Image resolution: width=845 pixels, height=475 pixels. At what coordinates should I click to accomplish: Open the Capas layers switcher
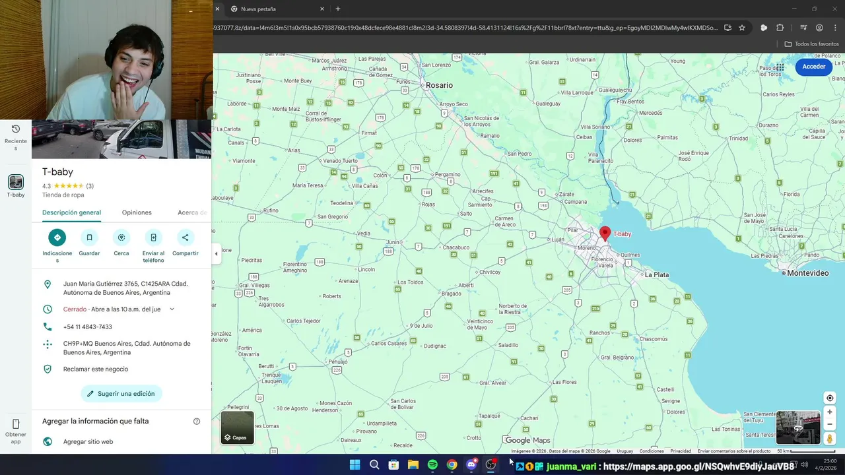point(238,427)
